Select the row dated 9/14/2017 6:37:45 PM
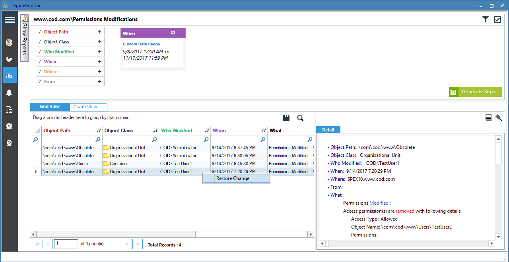Viewport: 509px width, 262px height. tap(172, 148)
